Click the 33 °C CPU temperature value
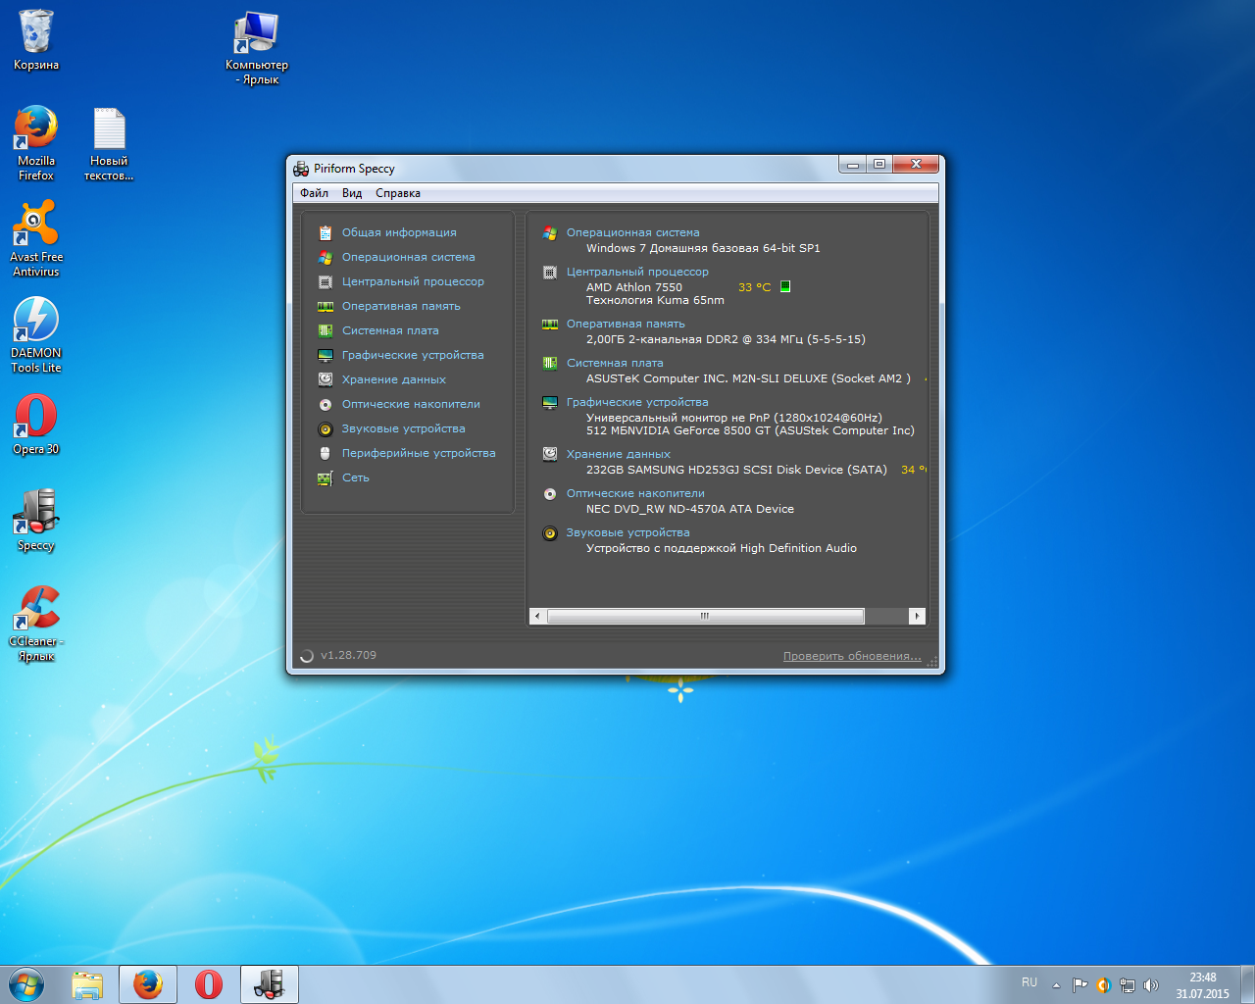 (x=755, y=287)
